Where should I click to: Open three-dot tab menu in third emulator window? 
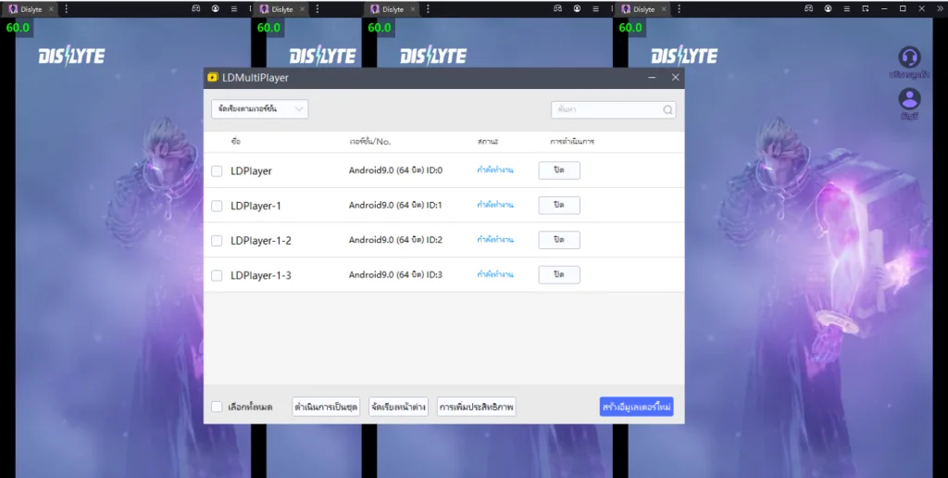[428, 9]
